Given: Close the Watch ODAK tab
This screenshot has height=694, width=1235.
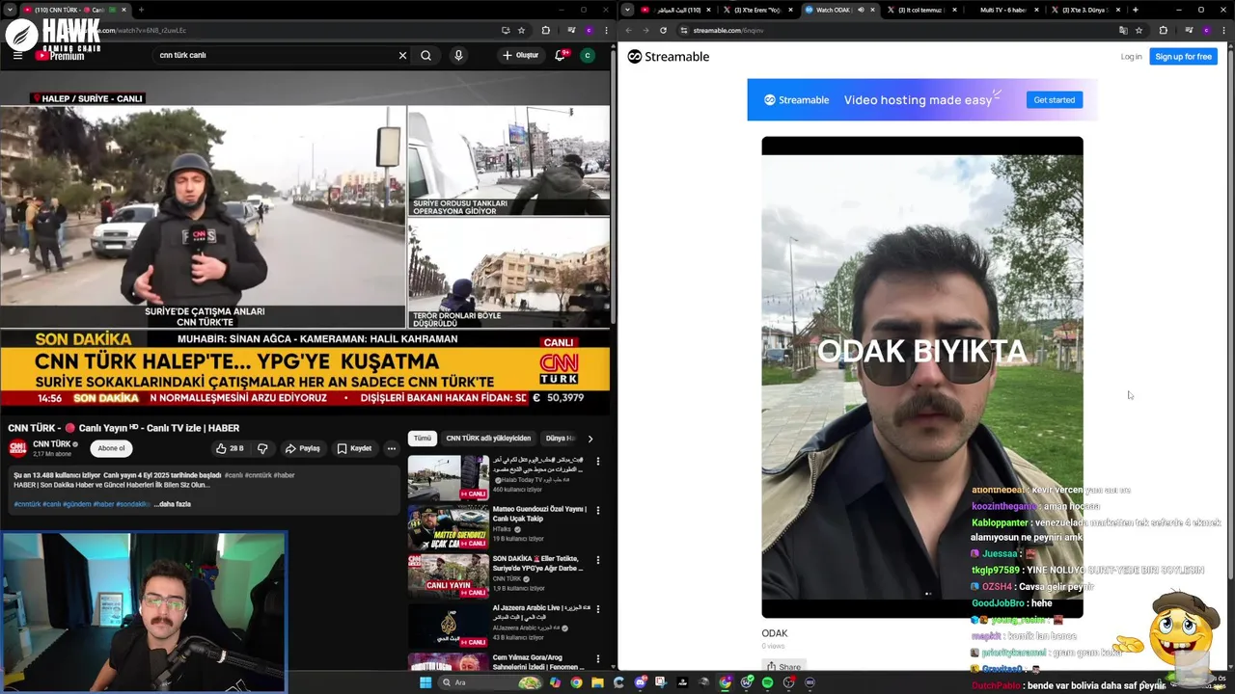Looking at the screenshot, I should [x=873, y=10].
